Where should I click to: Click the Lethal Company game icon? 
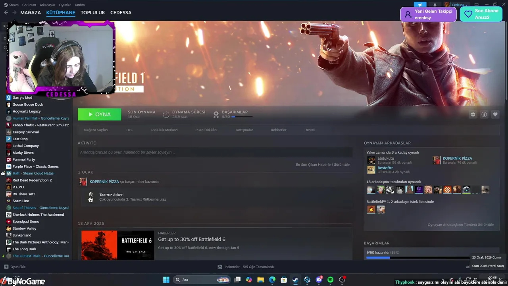pyautogui.click(x=9, y=146)
